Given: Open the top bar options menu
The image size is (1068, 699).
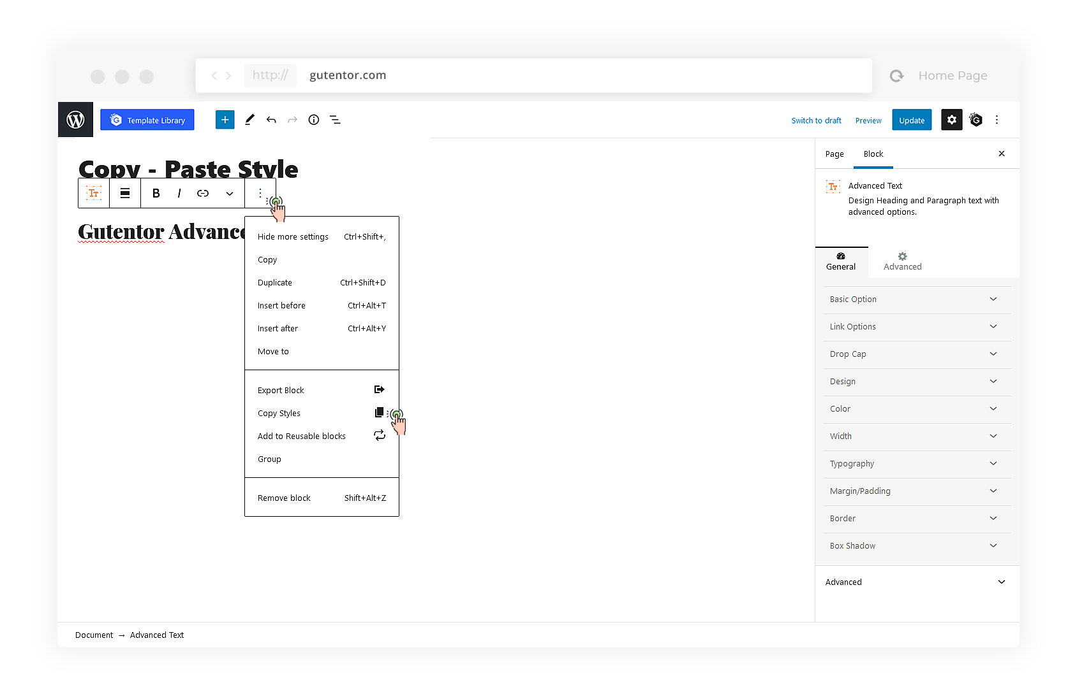Looking at the screenshot, I should pyautogui.click(x=997, y=120).
